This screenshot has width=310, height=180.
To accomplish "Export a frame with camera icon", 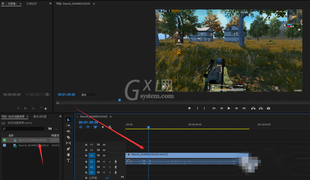I will pos(268,108).
